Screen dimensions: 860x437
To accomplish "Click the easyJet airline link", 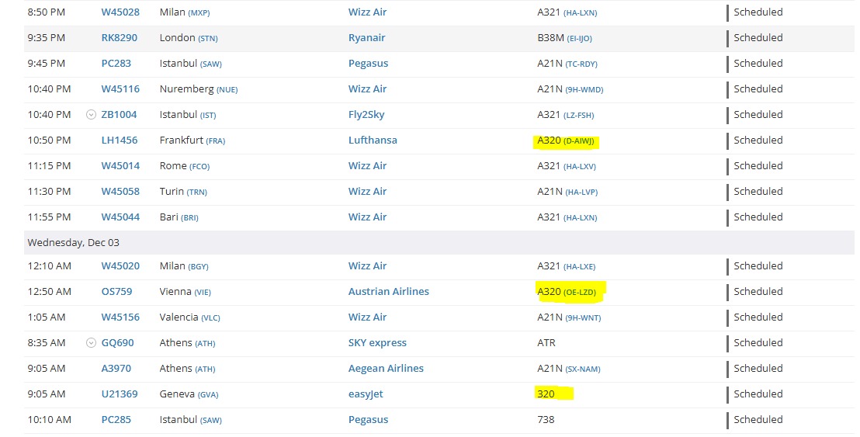I will [366, 394].
